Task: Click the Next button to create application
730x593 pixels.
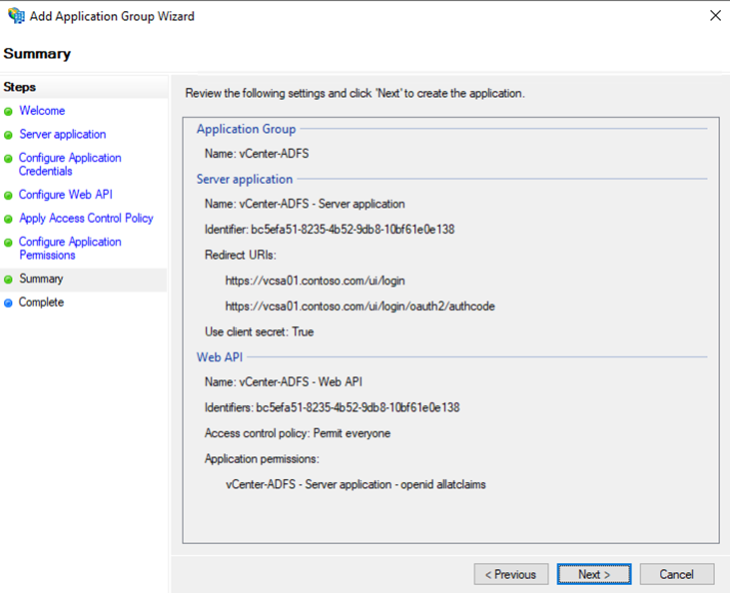Action: 594,574
